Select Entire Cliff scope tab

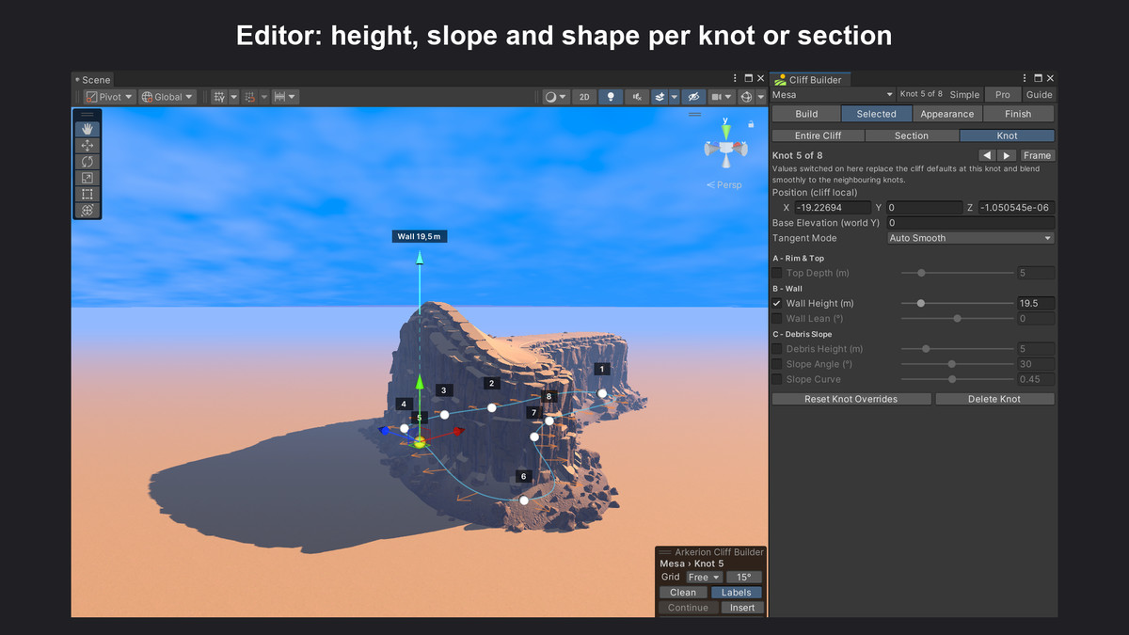click(818, 135)
